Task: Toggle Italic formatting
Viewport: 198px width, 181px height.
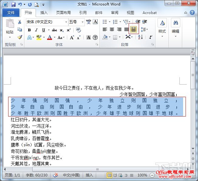Action: (x=36, y=30)
